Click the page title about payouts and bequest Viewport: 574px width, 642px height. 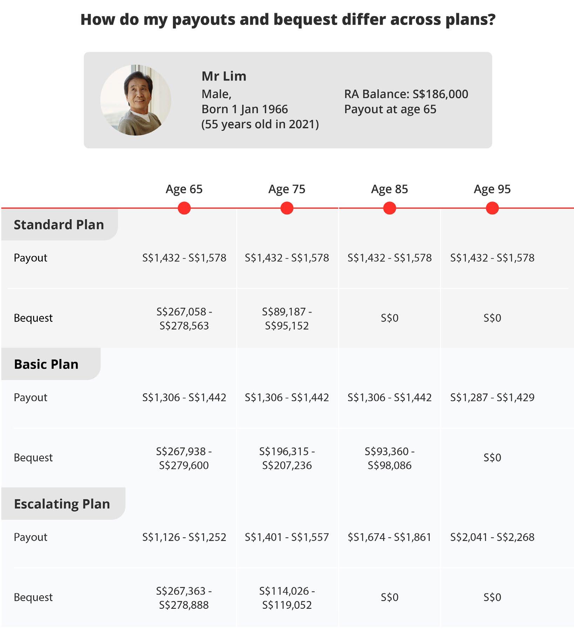pyautogui.click(x=288, y=19)
